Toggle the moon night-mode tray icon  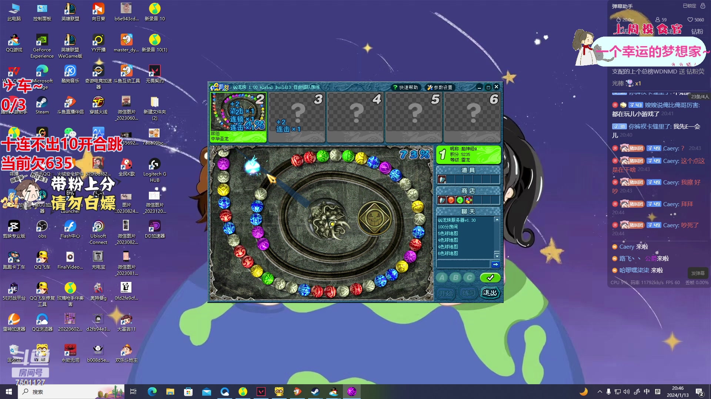(584, 392)
